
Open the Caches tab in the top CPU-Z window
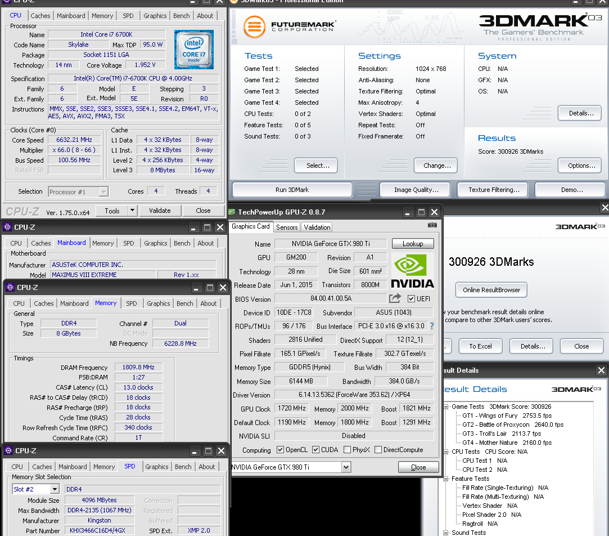coord(40,16)
